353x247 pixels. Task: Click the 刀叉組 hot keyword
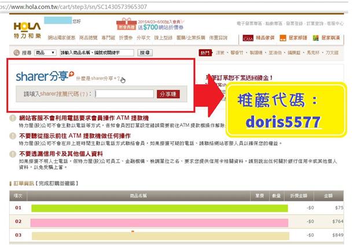332,53
